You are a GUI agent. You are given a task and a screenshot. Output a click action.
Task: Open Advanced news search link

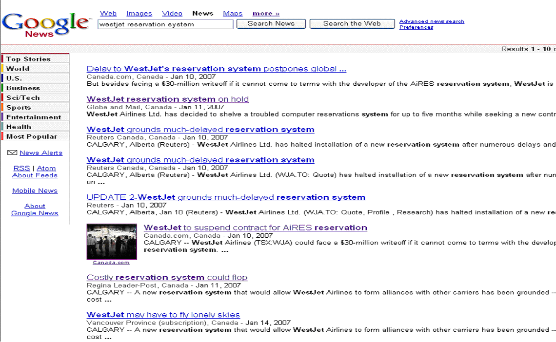point(432,21)
